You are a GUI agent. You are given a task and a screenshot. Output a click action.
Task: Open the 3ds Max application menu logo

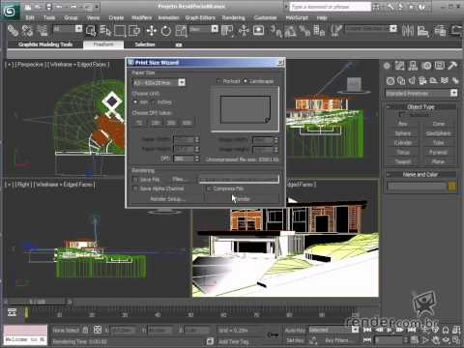10,11
